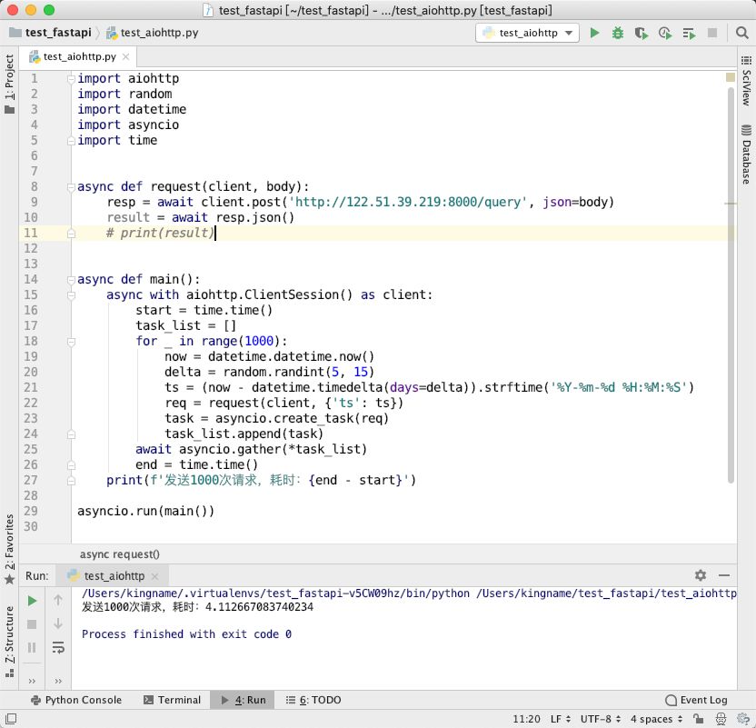Start debugging with the bug icon

click(618, 33)
